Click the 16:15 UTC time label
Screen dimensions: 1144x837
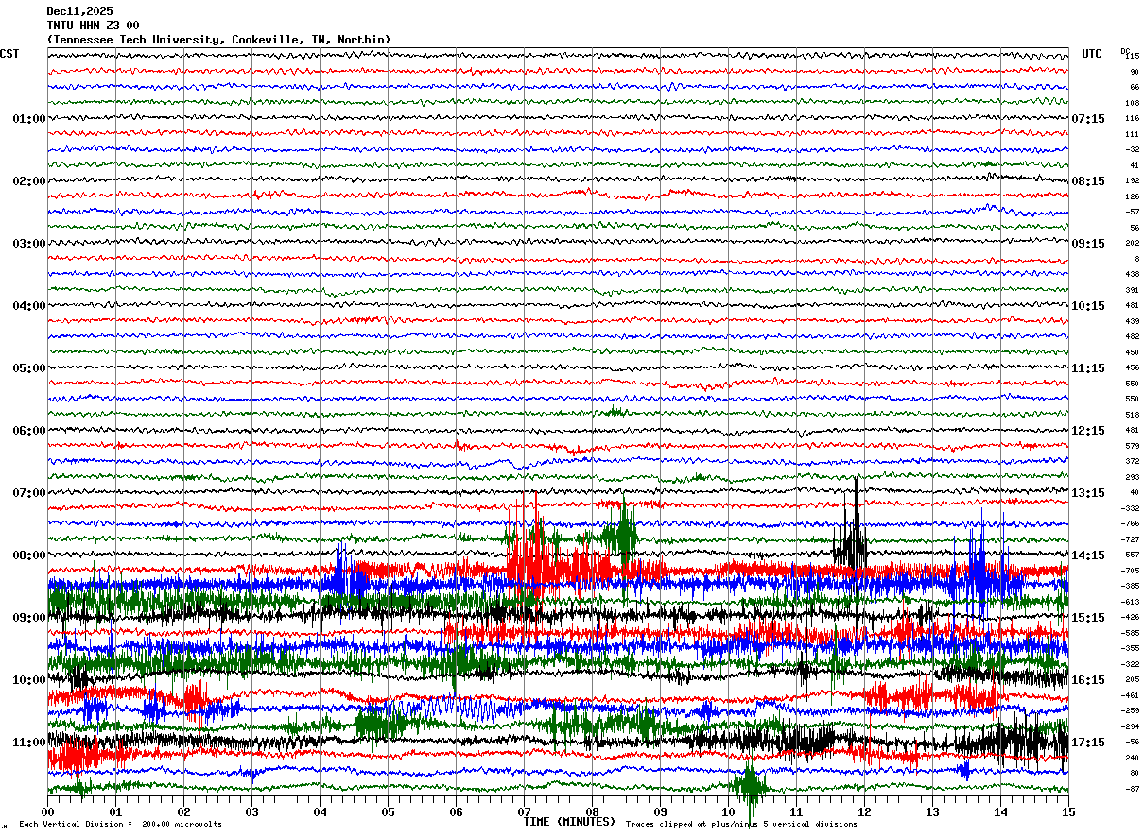pos(1088,680)
